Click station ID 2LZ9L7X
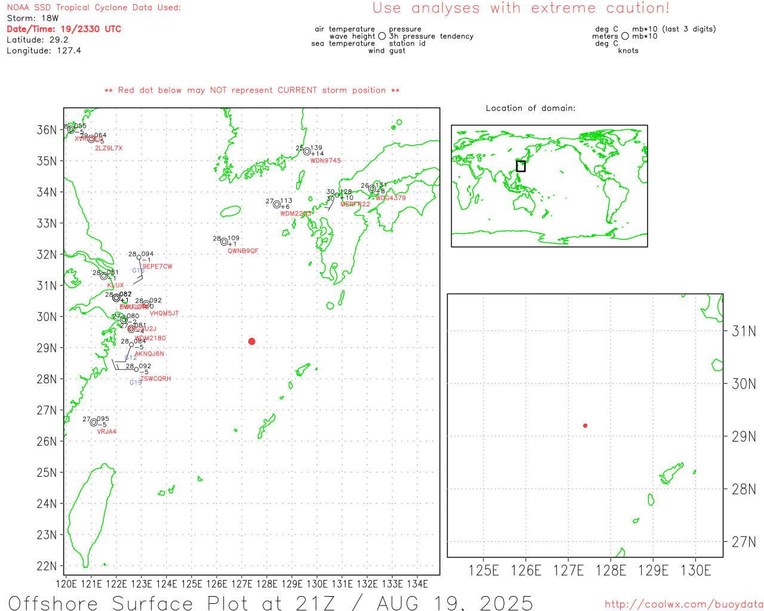The image size is (764, 611). pyautogui.click(x=109, y=148)
